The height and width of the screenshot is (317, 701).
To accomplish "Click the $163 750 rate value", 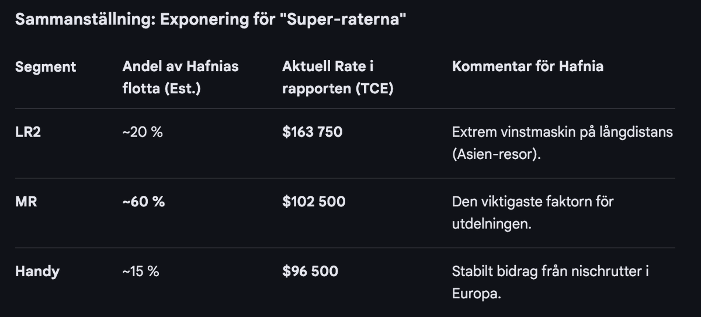I will [313, 132].
